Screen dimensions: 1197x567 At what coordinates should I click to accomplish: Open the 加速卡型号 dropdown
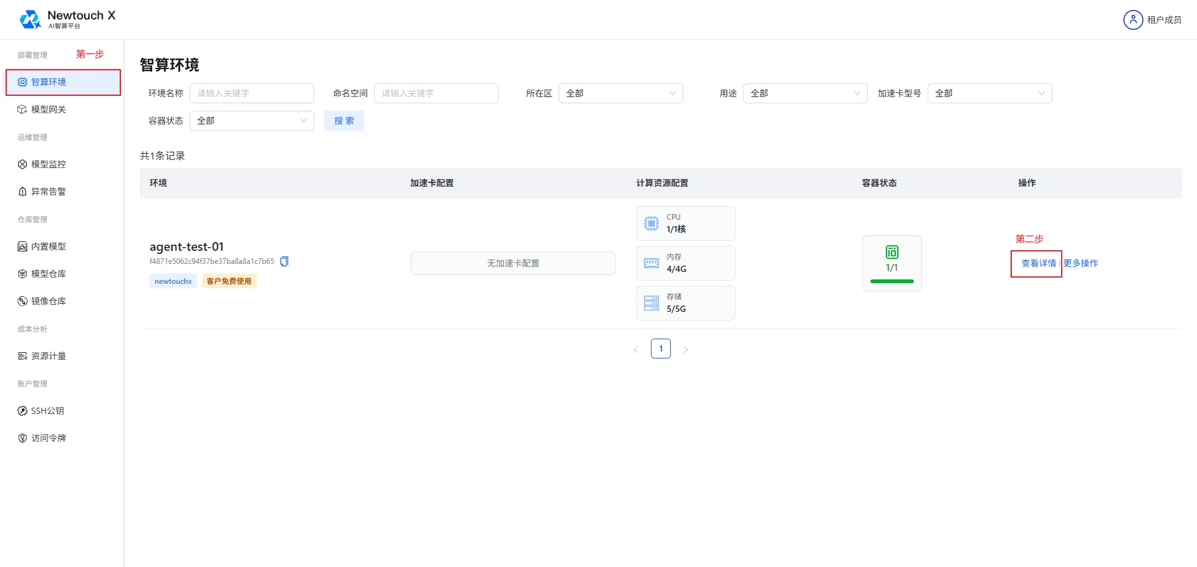[x=990, y=93]
